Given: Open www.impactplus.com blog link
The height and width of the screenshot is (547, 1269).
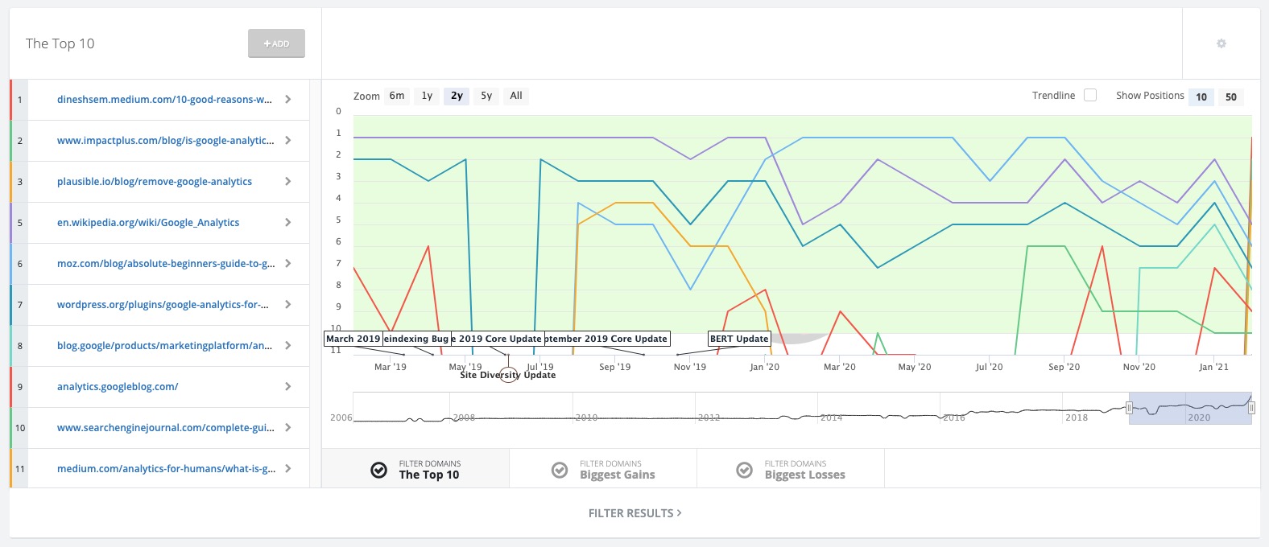Looking at the screenshot, I should pyautogui.click(x=165, y=141).
